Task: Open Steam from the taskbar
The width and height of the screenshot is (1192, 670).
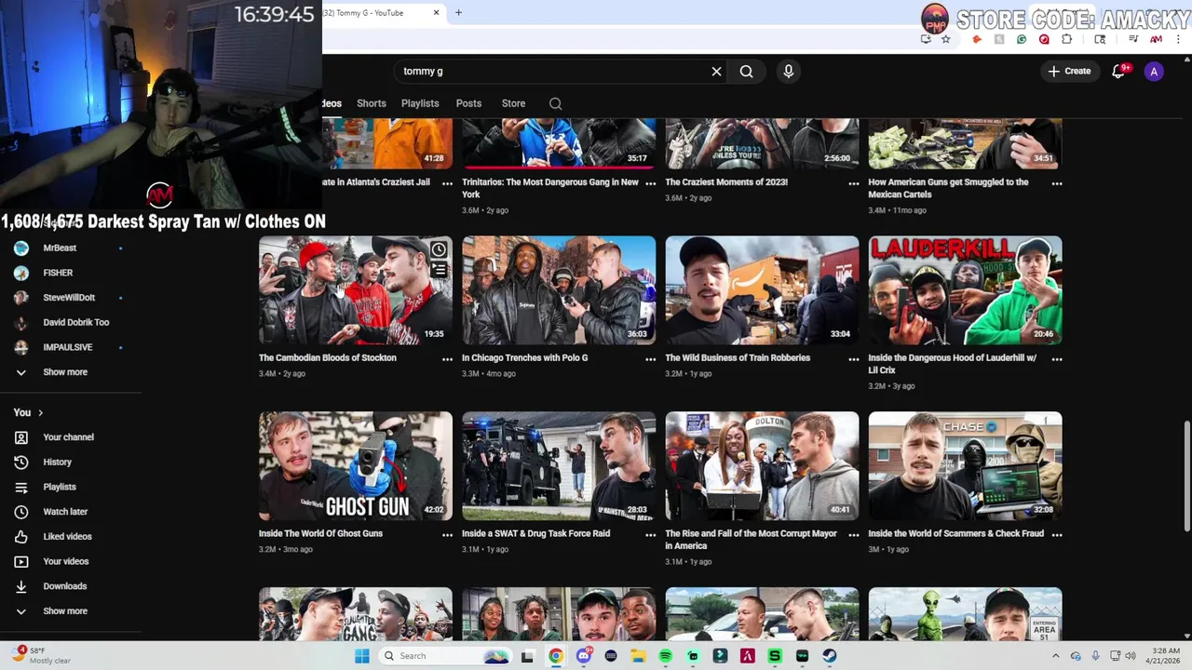Action: point(829,656)
